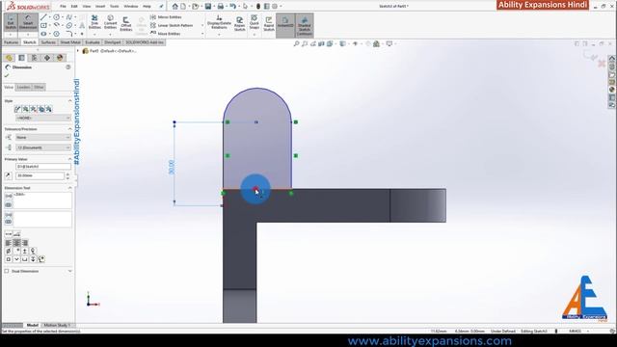Select center justify for dimension text
Screen dimensions: 617x347
tap(16, 243)
